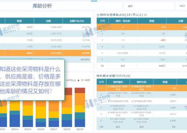Click 物料名称 column header
The width and height of the screenshot is (187, 133).
tap(141, 82)
